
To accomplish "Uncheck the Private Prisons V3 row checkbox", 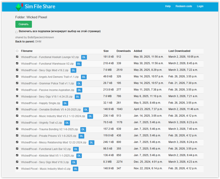I will click(x=17, y=136).
